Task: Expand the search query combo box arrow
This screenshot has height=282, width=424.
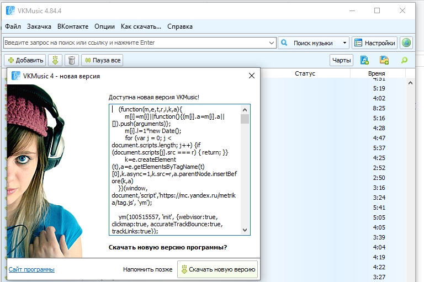Action: pyautogui.click(x=272, y=42)
